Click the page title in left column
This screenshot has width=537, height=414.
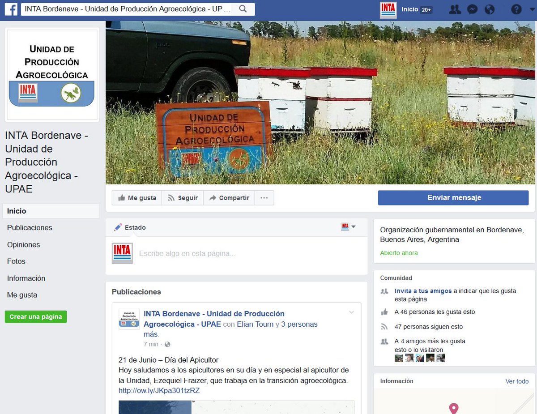[x=47, y=162]
